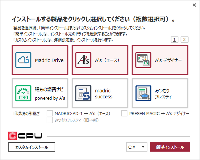Click the CPU company logo
This screenshot has width=200, height=160.
25,136
